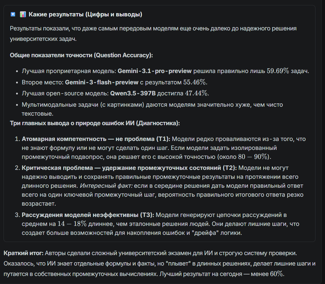Click the Три главных вывода subheading
This screenshot has width=325, height=284.
95,123
